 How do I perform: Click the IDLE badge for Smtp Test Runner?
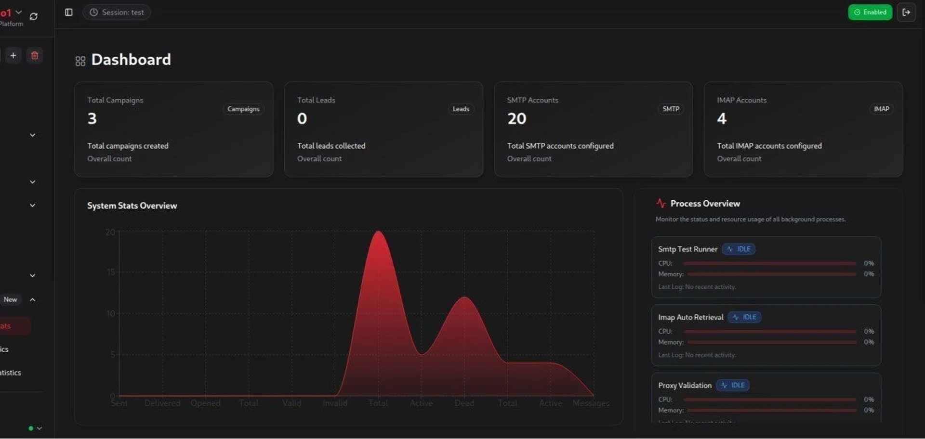pyautogui.click(x=738, y=249)
